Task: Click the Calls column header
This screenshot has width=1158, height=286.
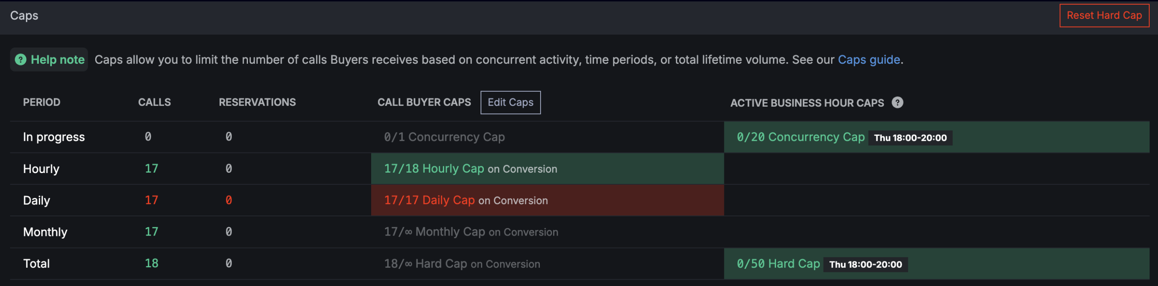Action: (154, 103)
